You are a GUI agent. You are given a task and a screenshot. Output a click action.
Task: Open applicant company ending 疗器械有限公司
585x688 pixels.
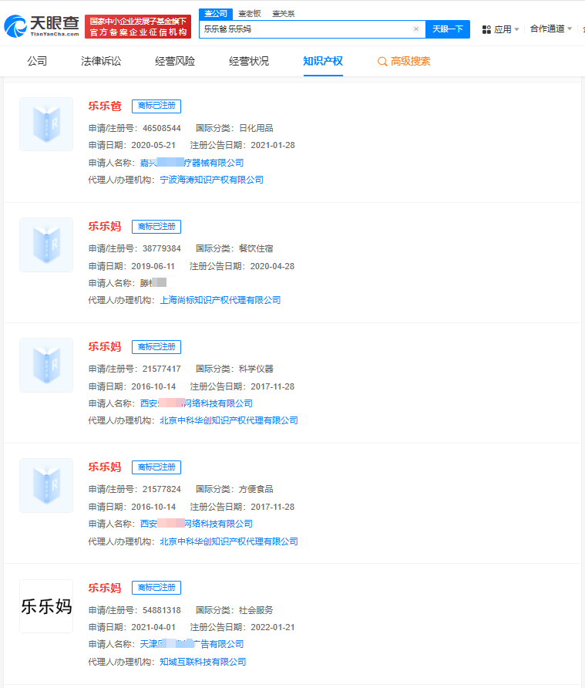192,163
